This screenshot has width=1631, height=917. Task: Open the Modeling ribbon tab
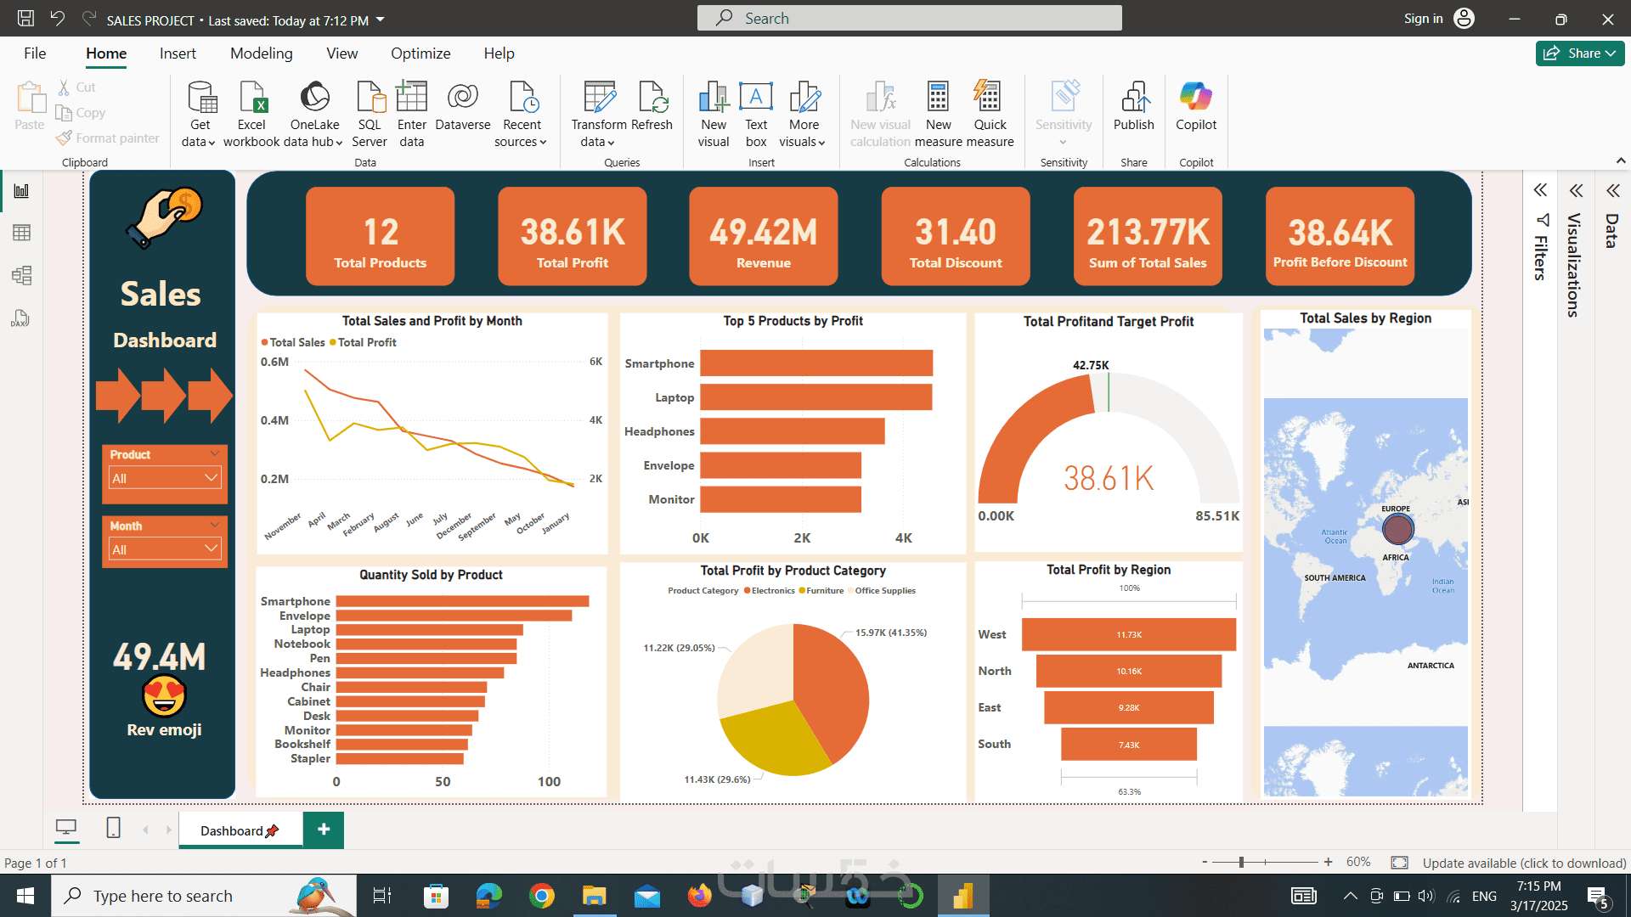point(261,53)
